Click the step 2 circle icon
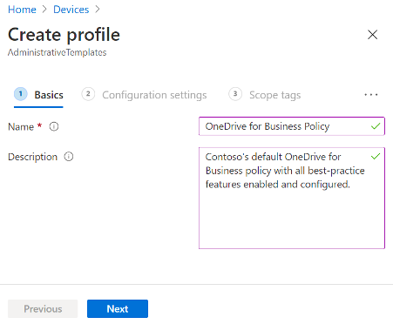Image resolution: width=393 pixels, height=324 pixels. (88, 94)
